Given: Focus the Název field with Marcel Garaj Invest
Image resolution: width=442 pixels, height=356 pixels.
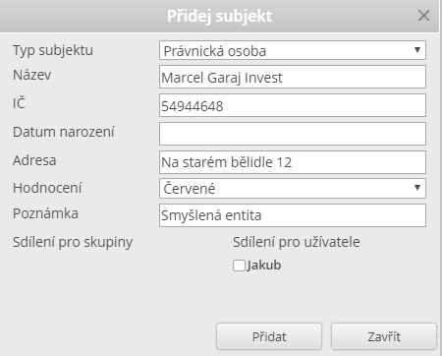Looking at the screenshot, I should coord(293,77).
